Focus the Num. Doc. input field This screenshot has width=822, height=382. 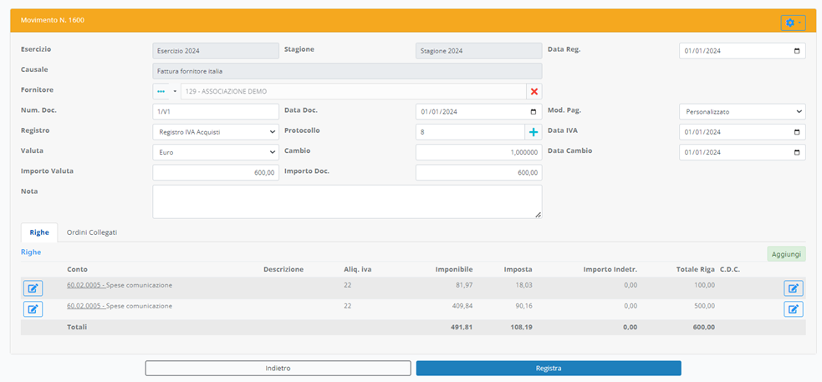[216, 111]
